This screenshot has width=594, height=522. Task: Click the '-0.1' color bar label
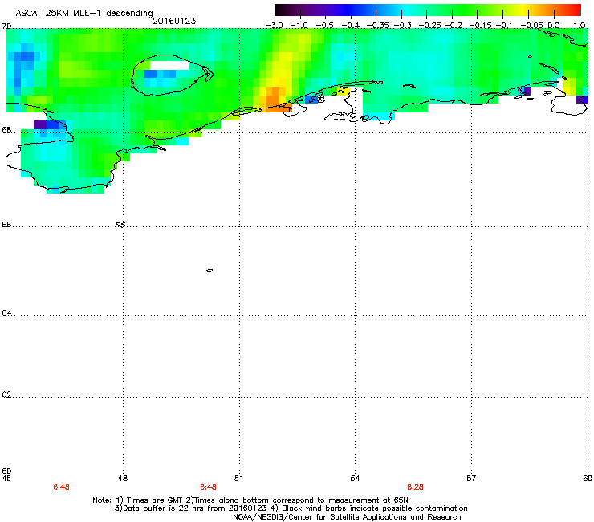point(504,26)
